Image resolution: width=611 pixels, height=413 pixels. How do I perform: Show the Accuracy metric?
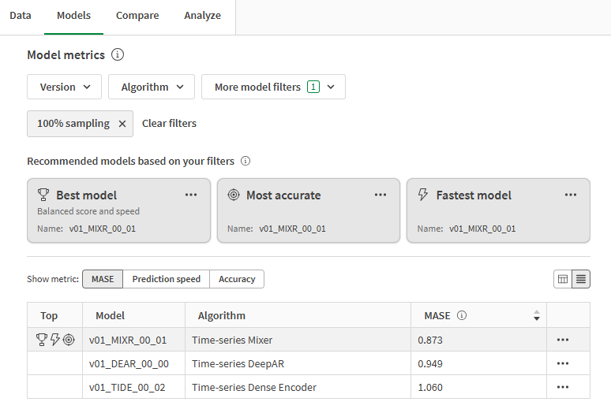coord(237,279)
